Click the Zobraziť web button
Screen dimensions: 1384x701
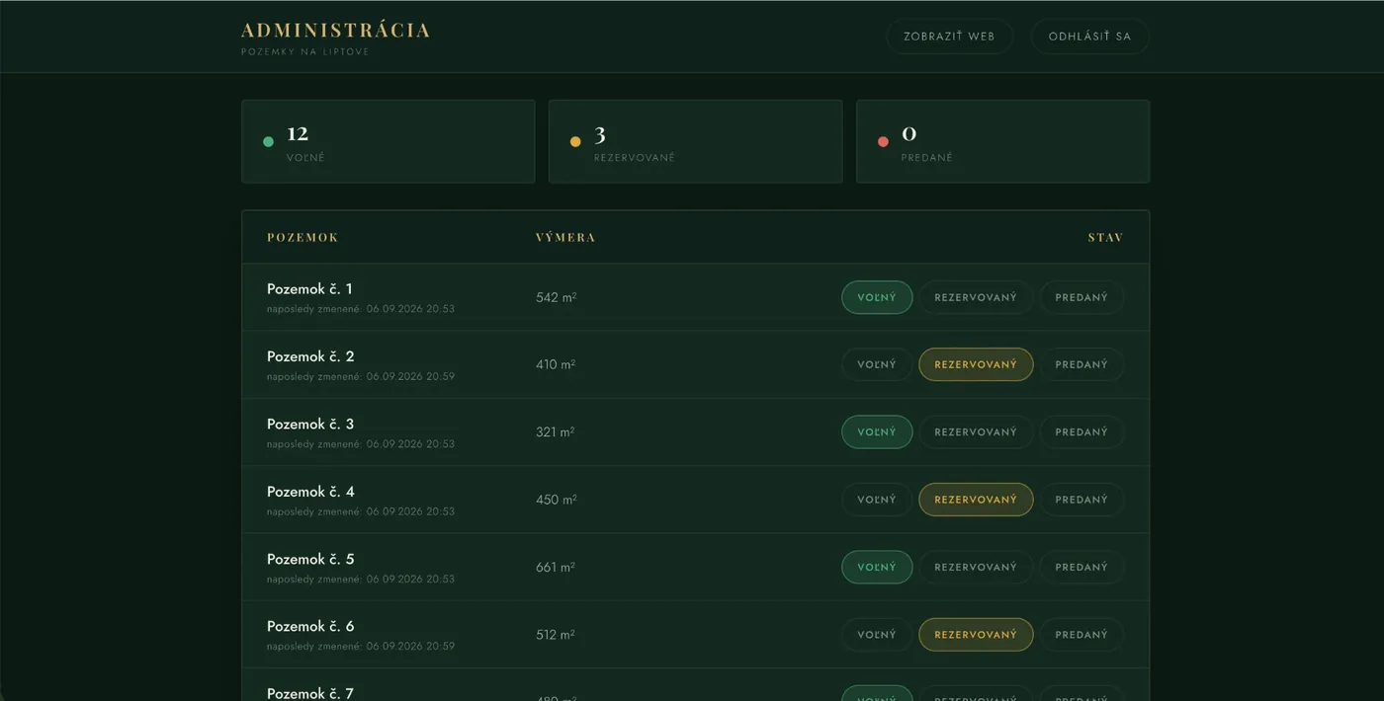(949, 37)
